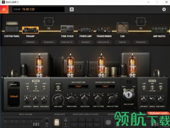Select the Preamp module

tap(30, 30)
